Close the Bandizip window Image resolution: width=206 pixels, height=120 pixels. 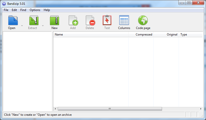click(x=198, y=3)
